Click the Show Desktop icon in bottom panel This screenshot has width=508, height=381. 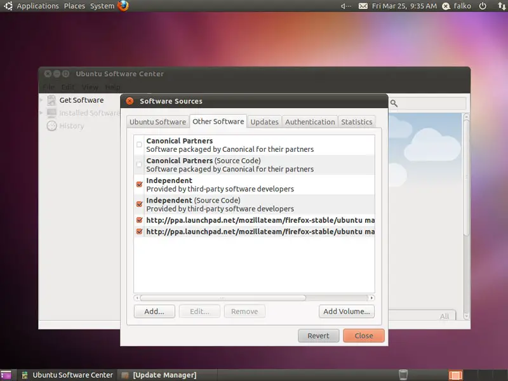point(6,375)
